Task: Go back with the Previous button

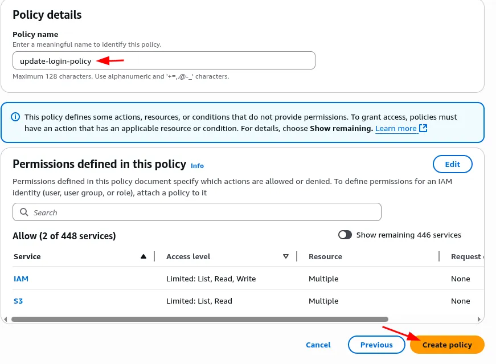Action: [376, 345]
